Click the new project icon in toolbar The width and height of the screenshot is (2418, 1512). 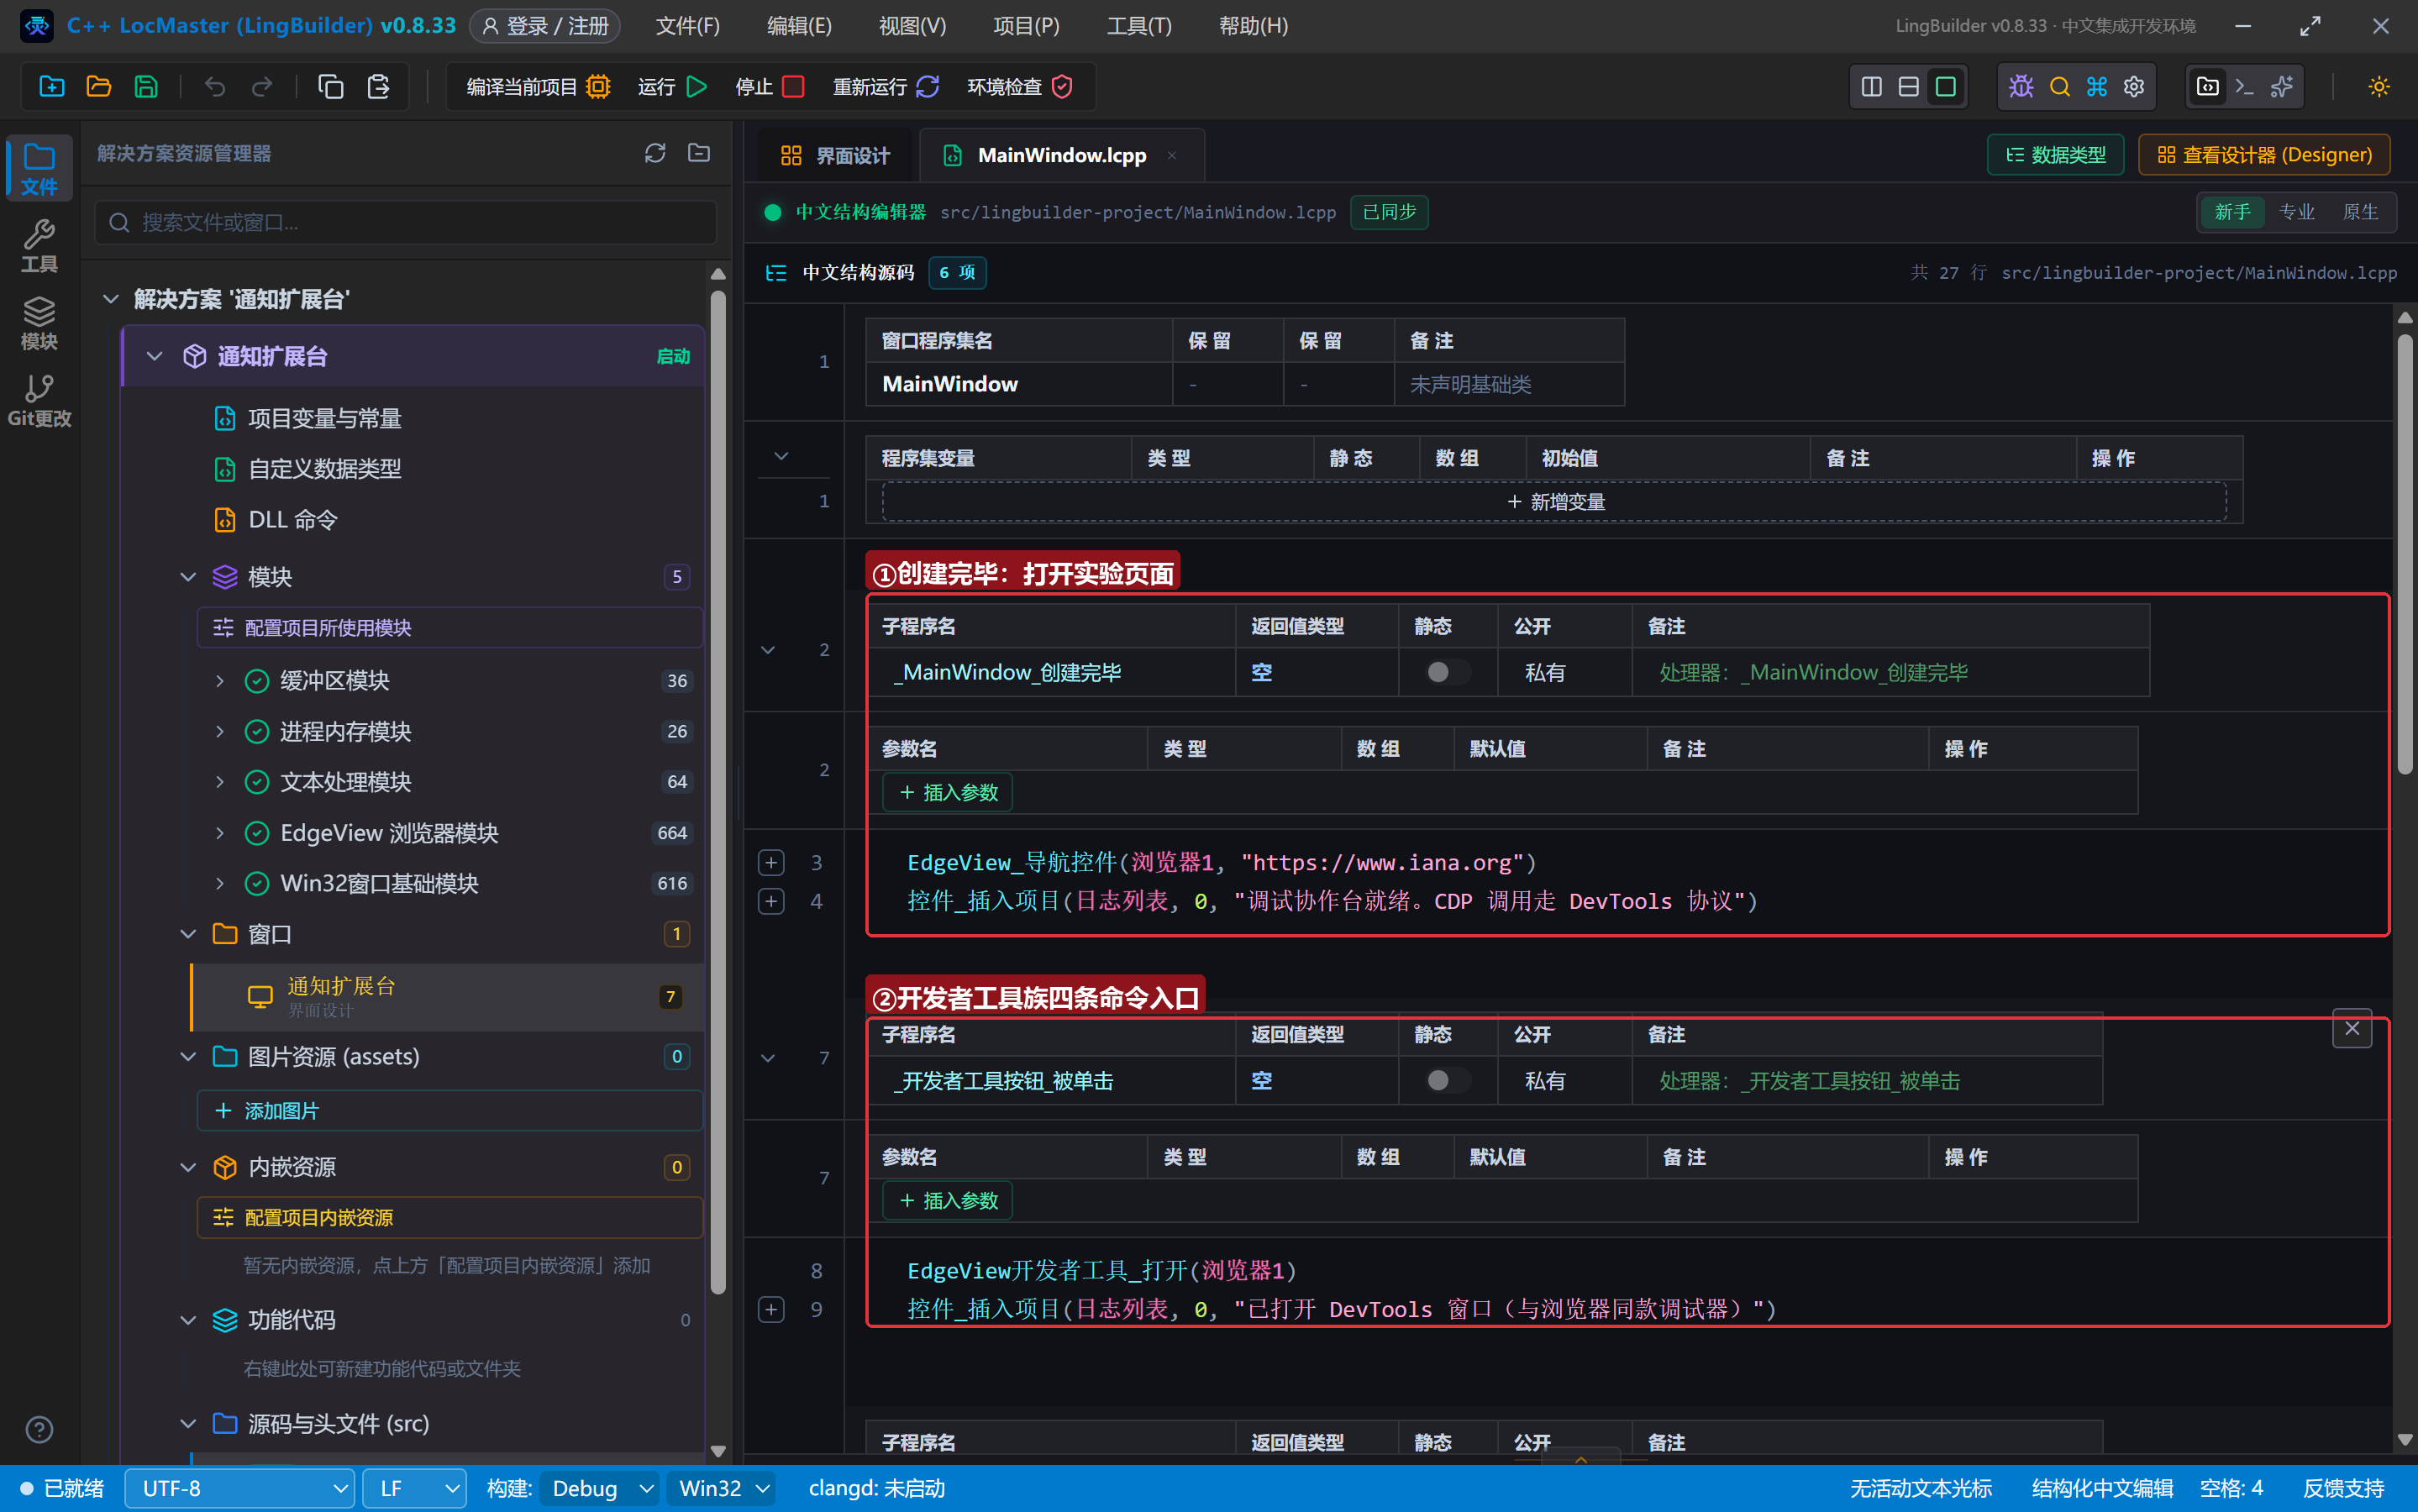pos(51,87)
